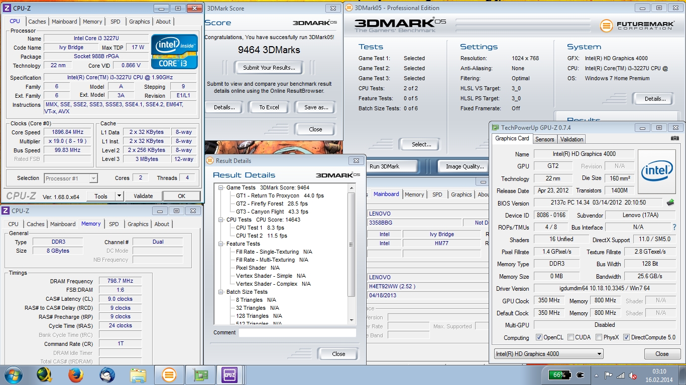Open Caches tab in top CPU-Z window

point(37,22)
